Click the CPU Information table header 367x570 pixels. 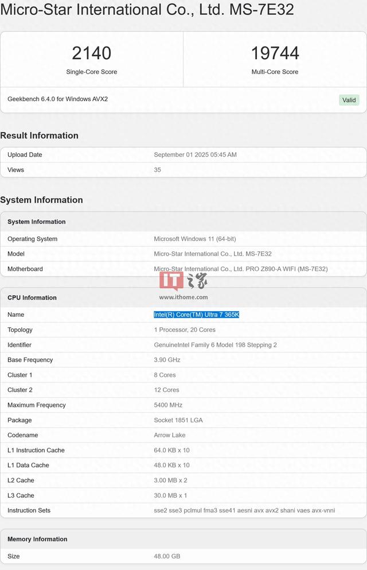[32, 298]
